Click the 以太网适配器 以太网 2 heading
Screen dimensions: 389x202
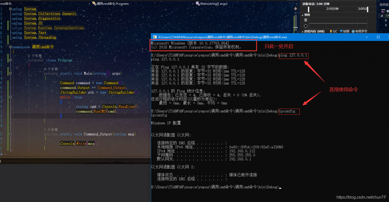tap(173, 167)
